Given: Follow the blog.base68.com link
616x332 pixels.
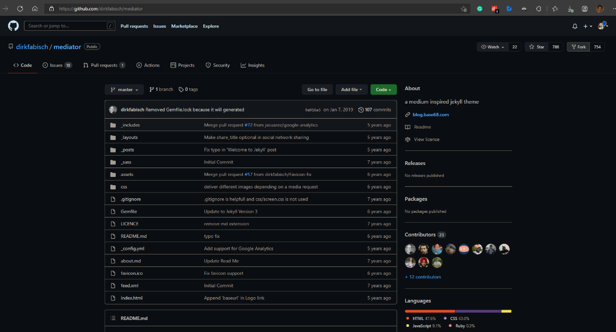Looking at the screenshot, I should (x=430, y=114).
